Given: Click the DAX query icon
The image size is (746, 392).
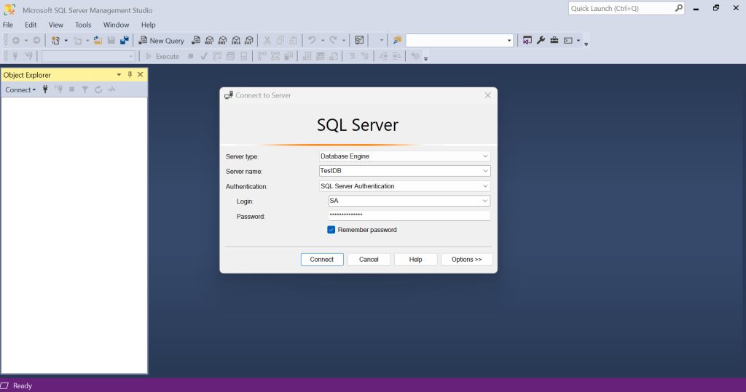Looking at the screenshot, I should (x=249, y=41).
